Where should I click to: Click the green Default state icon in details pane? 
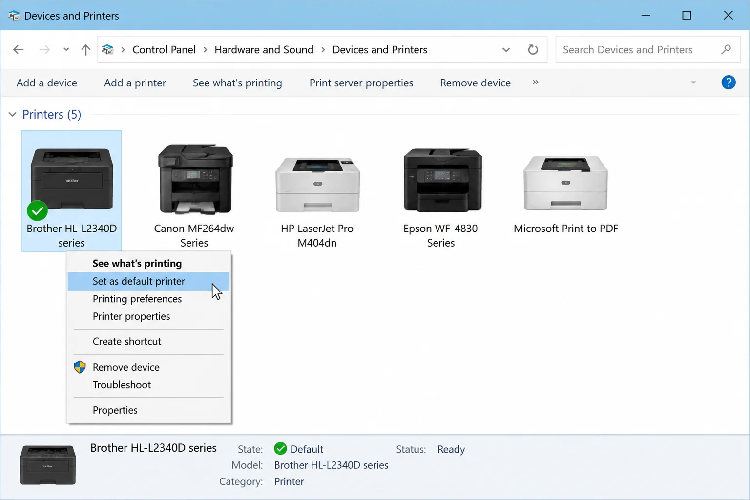(280, 449)
